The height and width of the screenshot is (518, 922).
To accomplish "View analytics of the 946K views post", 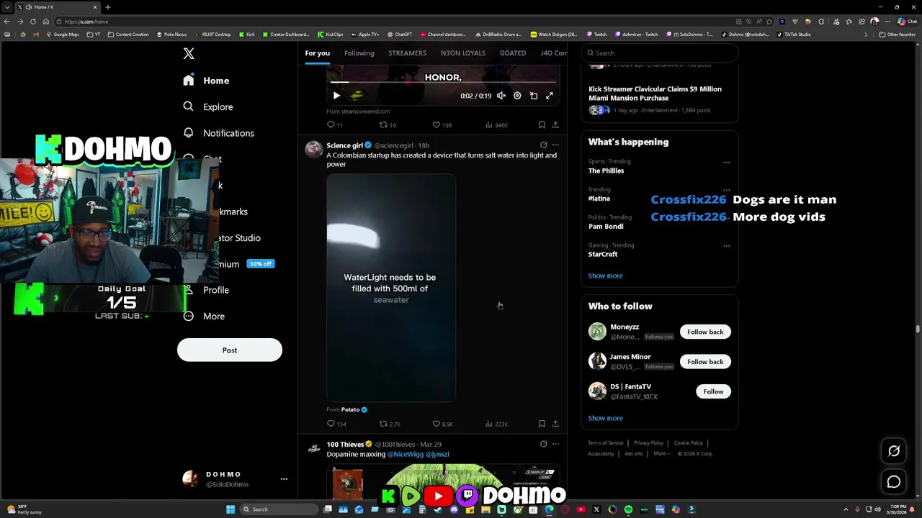I will [496, 125].
